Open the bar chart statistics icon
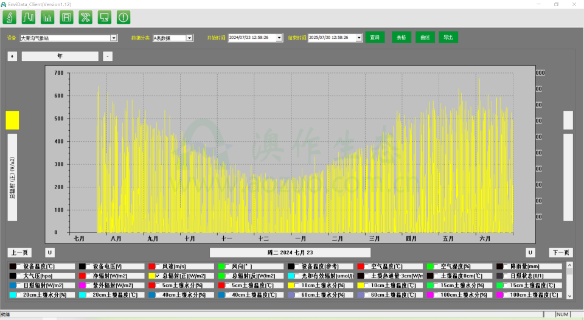The height and width of the screenshot is (320, 584). coord(47,18)
